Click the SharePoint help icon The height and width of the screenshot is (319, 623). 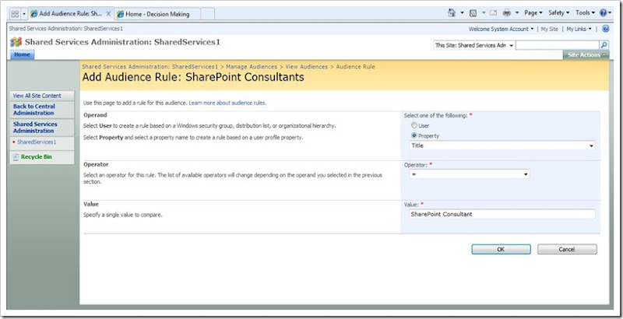(606, 29)
